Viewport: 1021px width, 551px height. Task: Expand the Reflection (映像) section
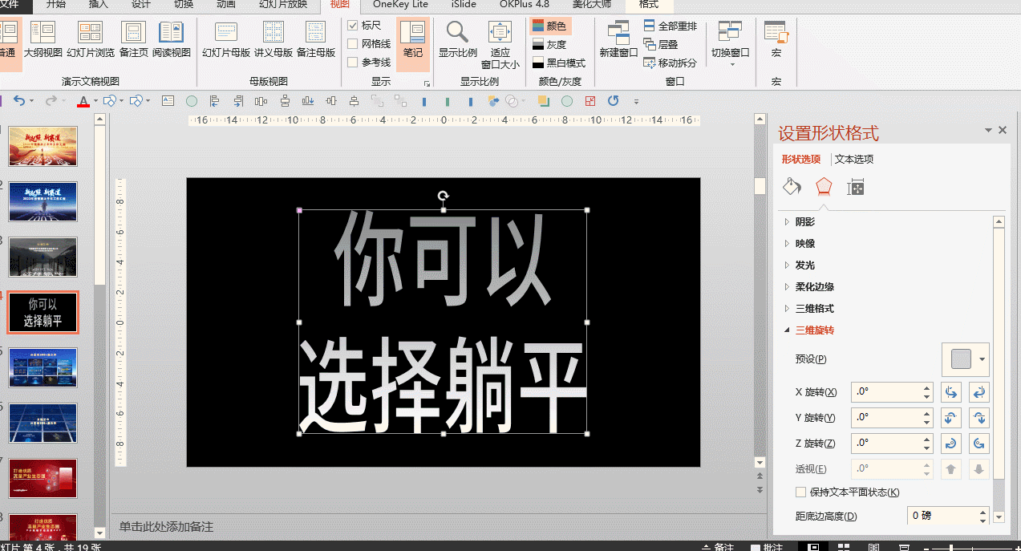(x=805, y=243)
